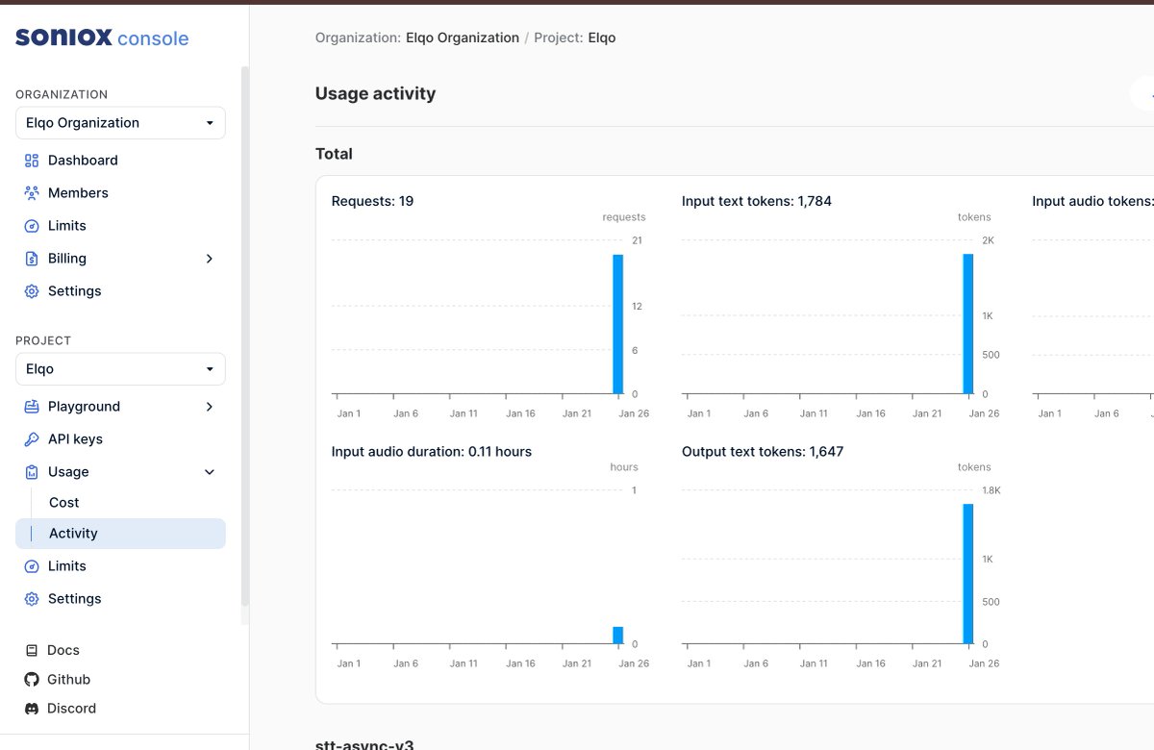Click the Dashboard grid icon
The height and width of the screenshot is (750, 1154).
pyautogui.click(x=32, y=161)
